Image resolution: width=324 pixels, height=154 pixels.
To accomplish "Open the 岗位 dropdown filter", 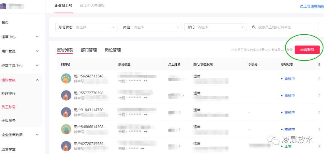I will tap(151, 27).
